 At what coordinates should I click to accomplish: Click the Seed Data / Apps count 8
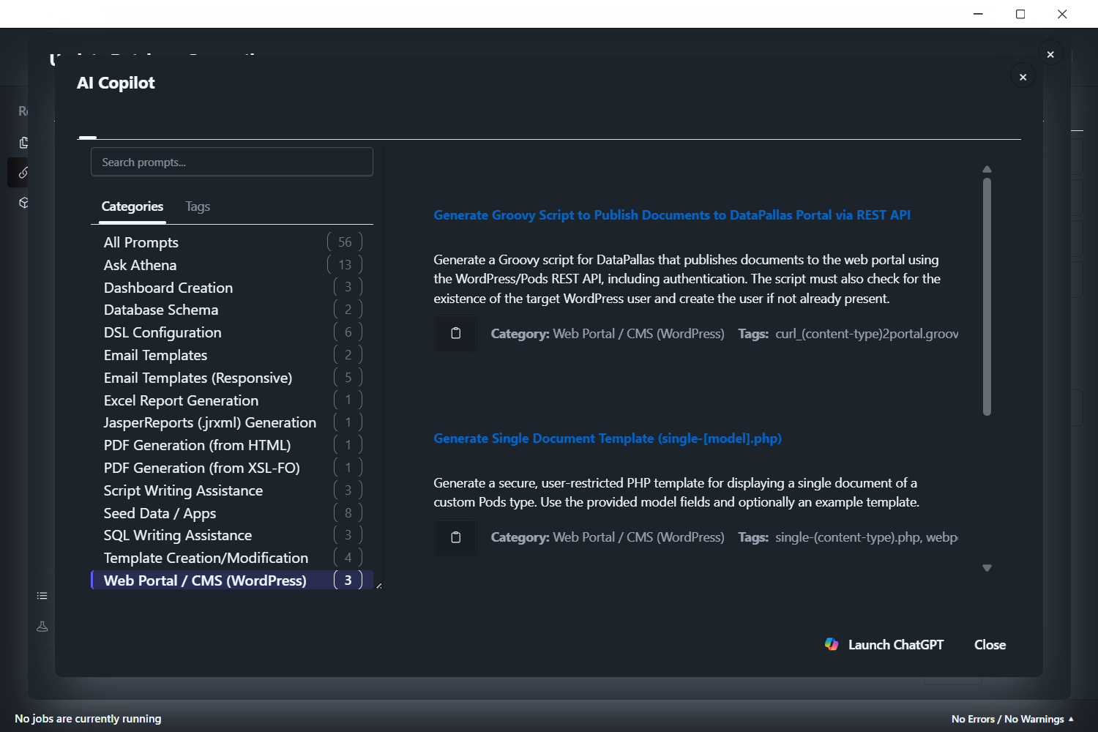tap(348, 513)
